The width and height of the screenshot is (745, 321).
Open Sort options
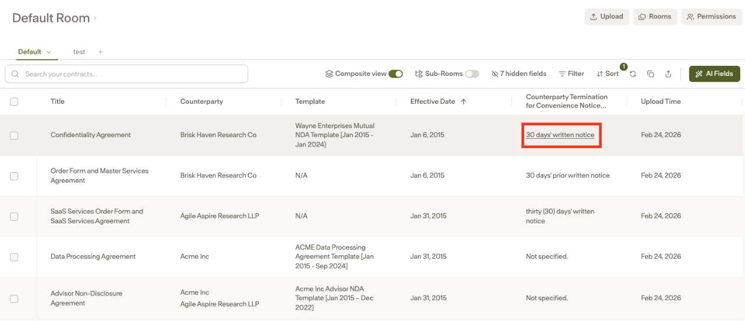point(608,74)
